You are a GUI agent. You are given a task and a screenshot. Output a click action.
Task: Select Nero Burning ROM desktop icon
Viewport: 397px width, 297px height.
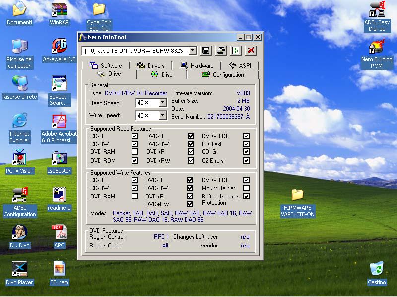click(377, 54)
